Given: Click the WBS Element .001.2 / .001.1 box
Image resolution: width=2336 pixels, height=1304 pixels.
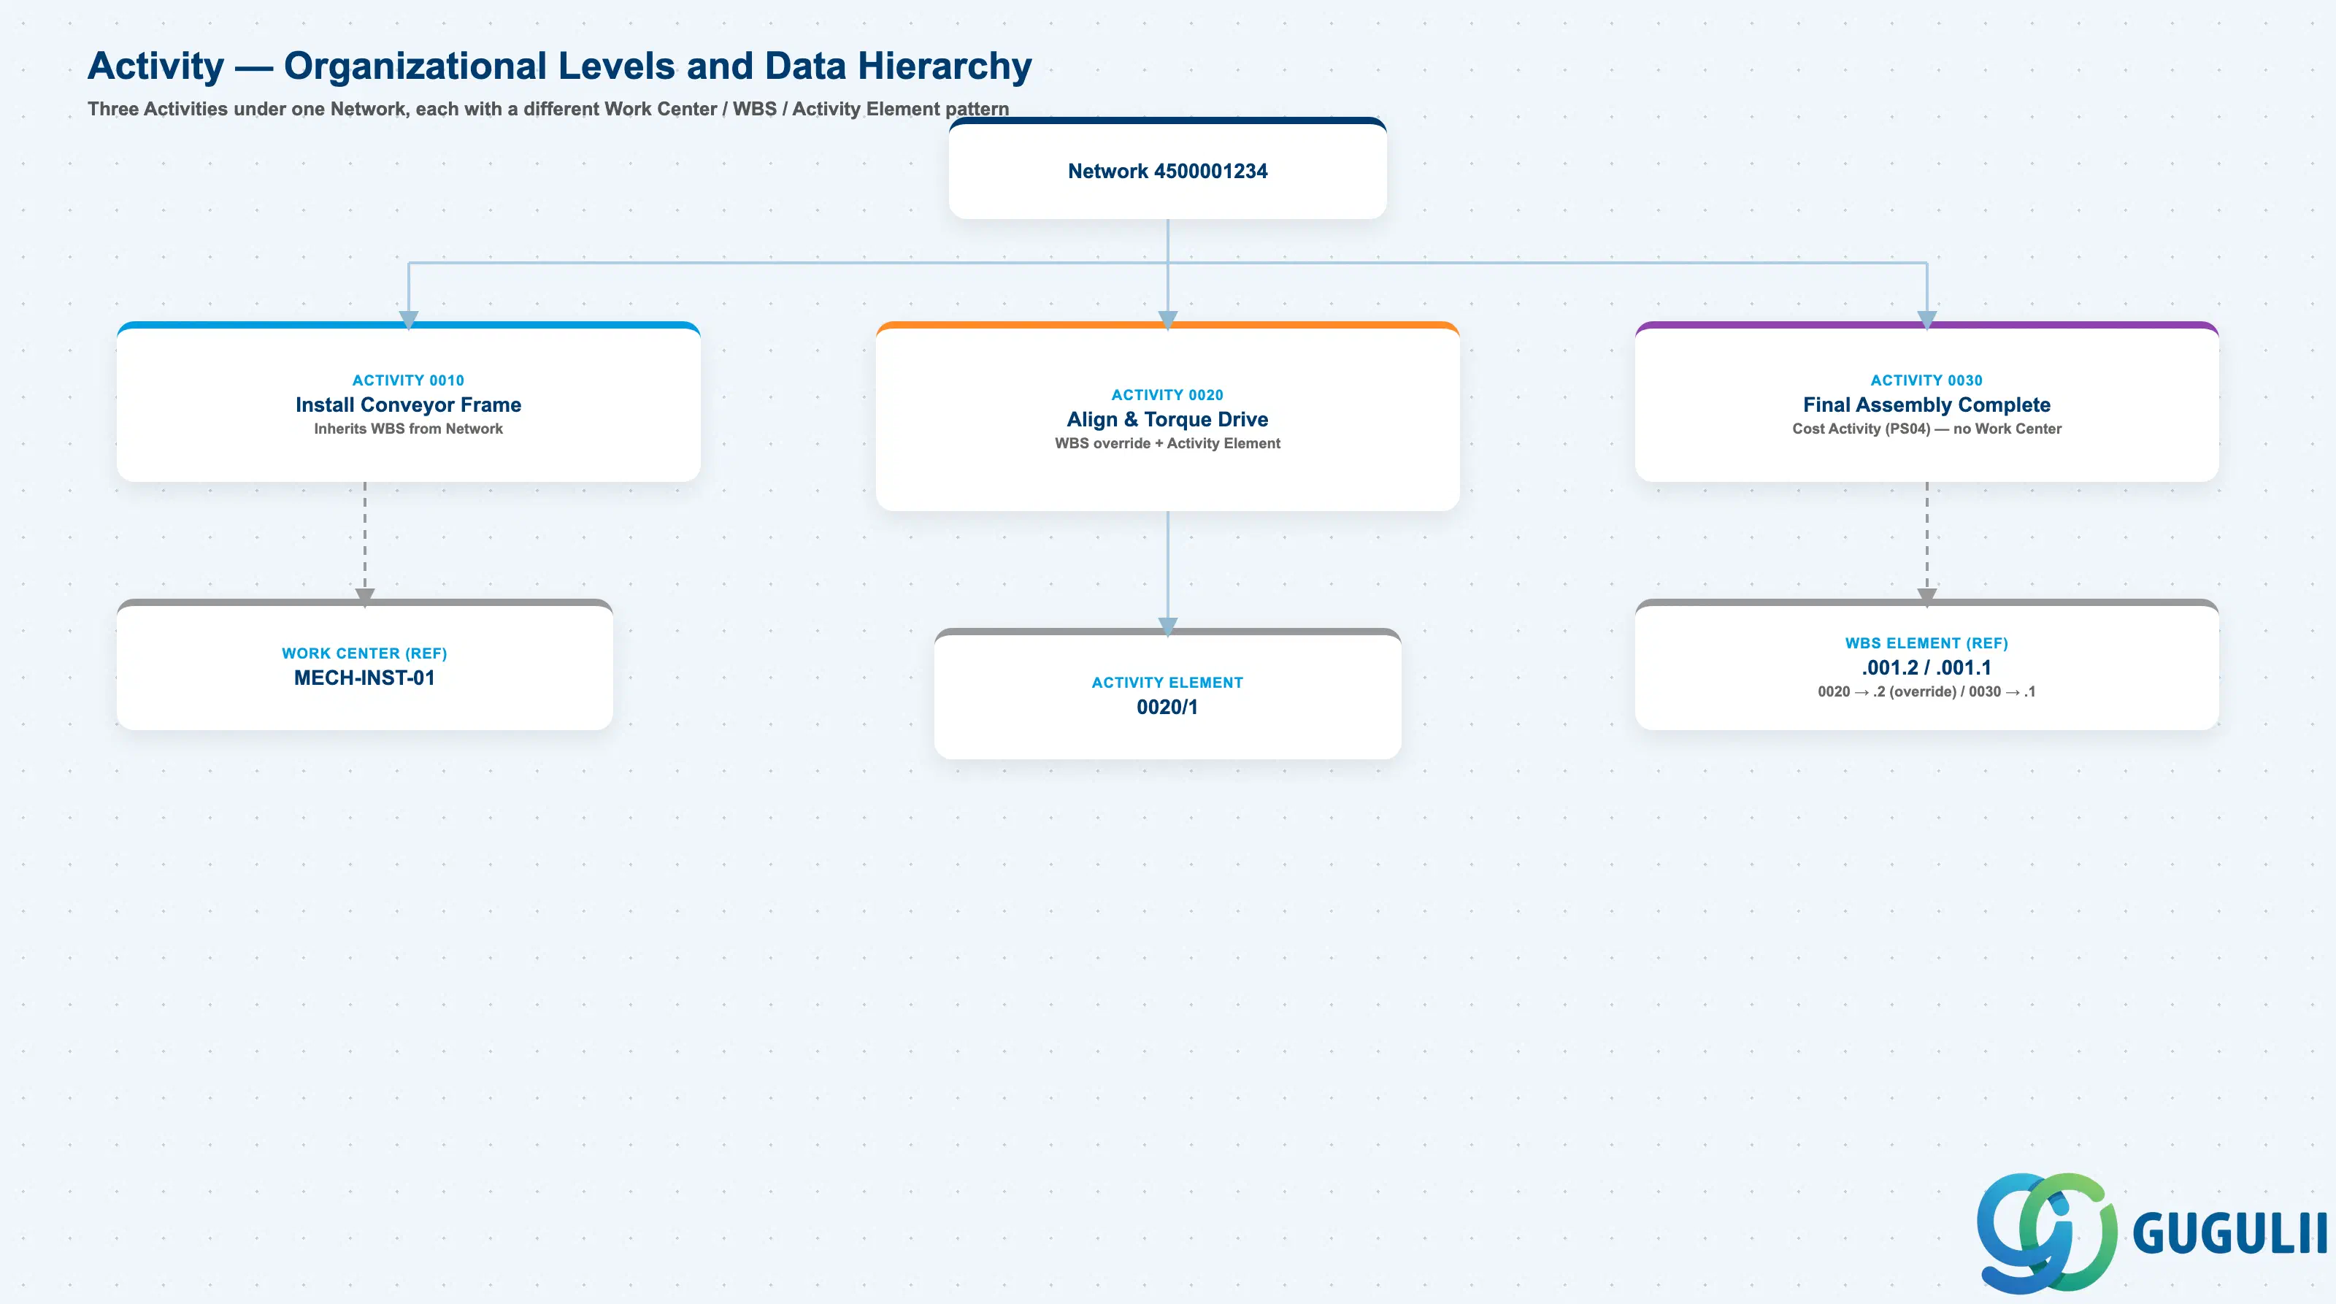Looking at the screenshot, I should [x=1926, y=664].
